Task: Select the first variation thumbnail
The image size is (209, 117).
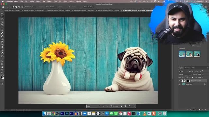Action: click(x=182, y=54)
